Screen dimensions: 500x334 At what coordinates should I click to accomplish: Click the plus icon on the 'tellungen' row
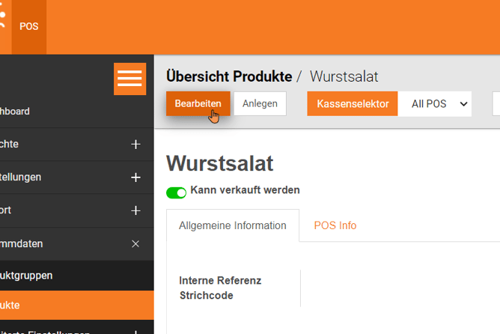pyautogui.click(x=135, y=177)
